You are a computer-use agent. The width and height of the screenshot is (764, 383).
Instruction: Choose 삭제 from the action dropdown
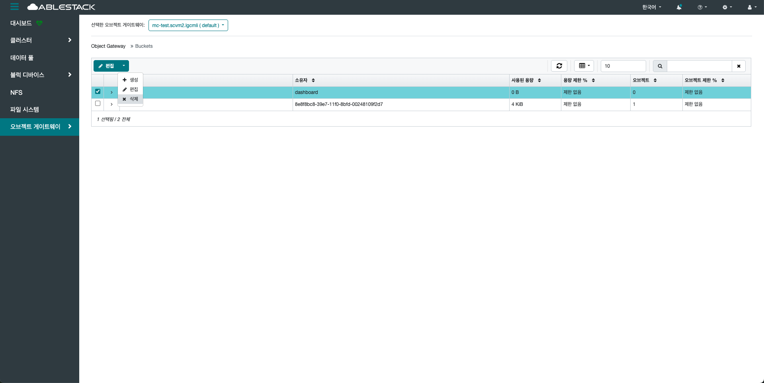pos(130,99)
